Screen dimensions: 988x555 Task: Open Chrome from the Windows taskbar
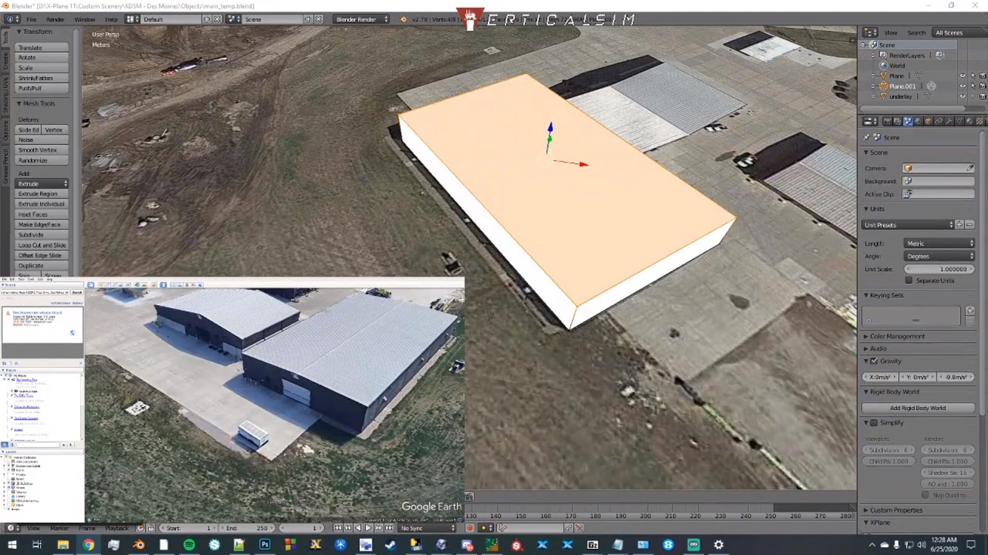(x=88, y=545)
